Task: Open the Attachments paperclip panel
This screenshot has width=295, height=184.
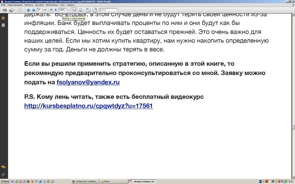Action: (3, 174)
